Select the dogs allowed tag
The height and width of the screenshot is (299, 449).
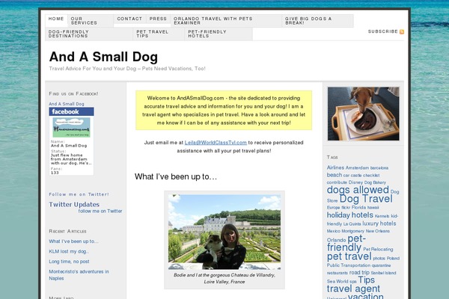358,190
